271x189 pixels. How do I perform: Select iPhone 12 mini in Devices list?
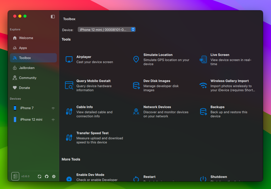[x=33, y=119]
